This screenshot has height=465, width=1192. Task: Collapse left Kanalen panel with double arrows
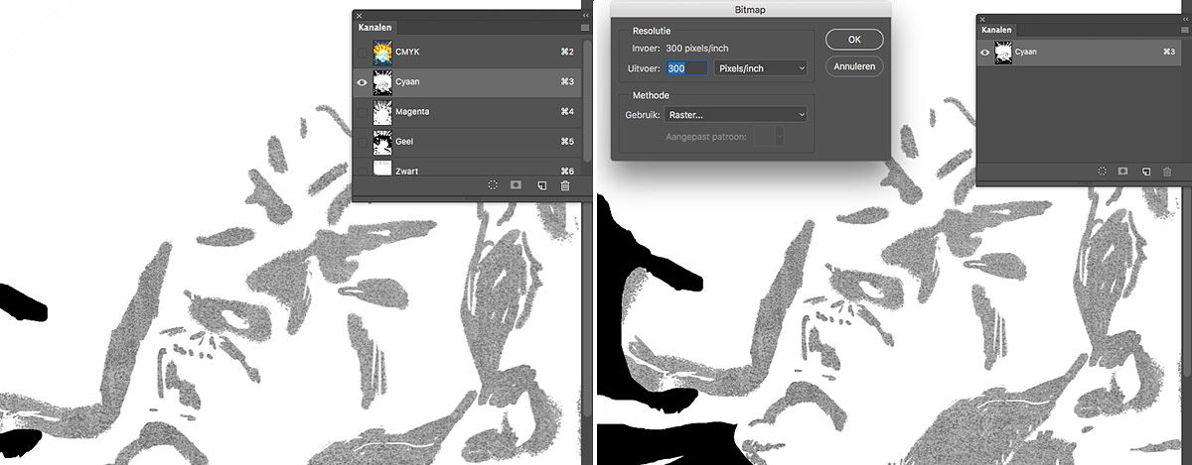point(584,15)
